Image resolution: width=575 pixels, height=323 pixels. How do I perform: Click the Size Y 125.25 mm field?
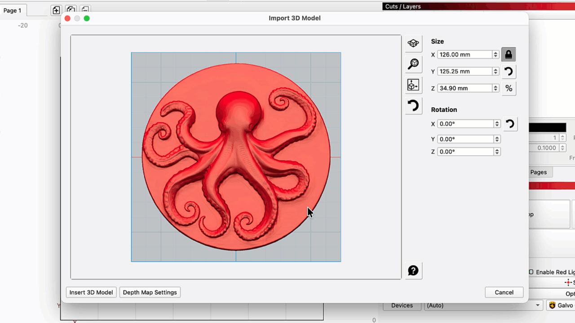[465, 71]
